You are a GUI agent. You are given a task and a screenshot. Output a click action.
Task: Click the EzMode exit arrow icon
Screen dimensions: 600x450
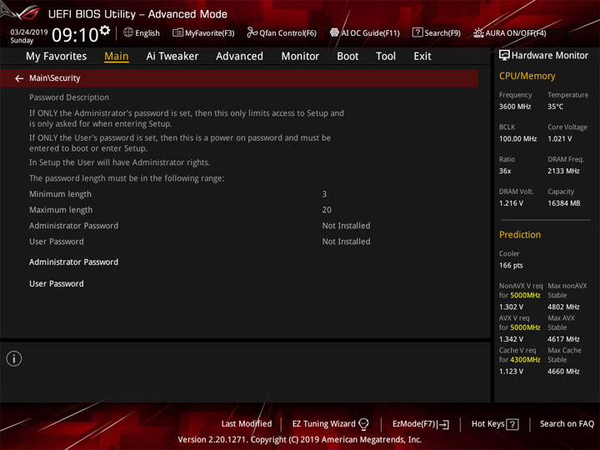(443, 424)
